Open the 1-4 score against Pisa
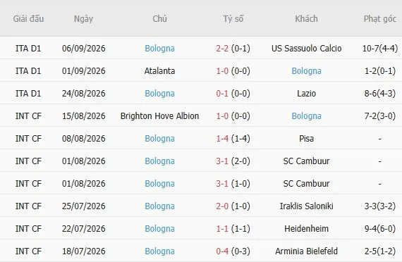The width and height of the screenshot is (402, 262). pos(222,139)
